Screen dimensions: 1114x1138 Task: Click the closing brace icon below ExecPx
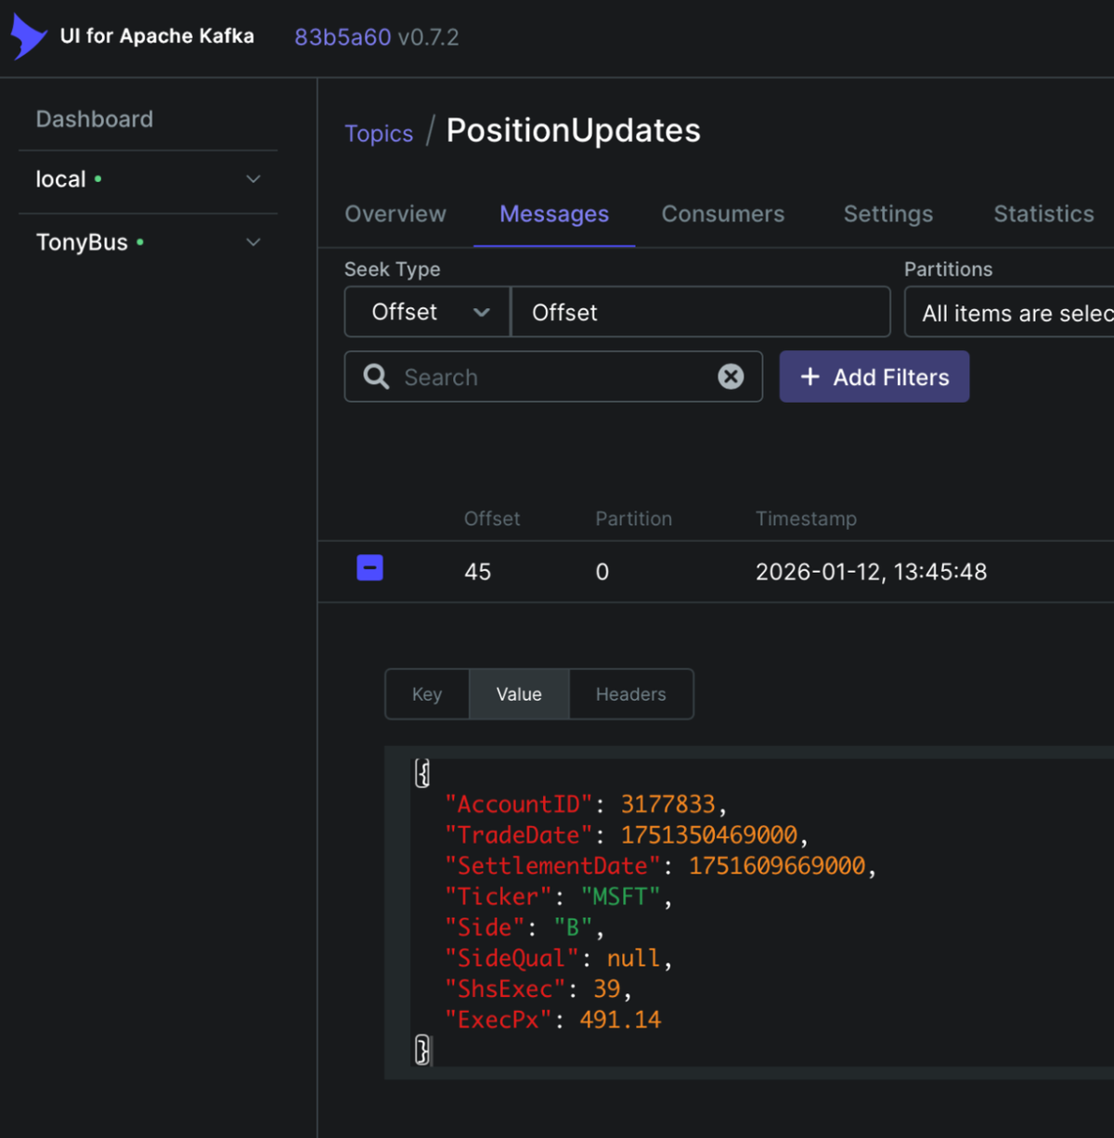click(422, 1050)
